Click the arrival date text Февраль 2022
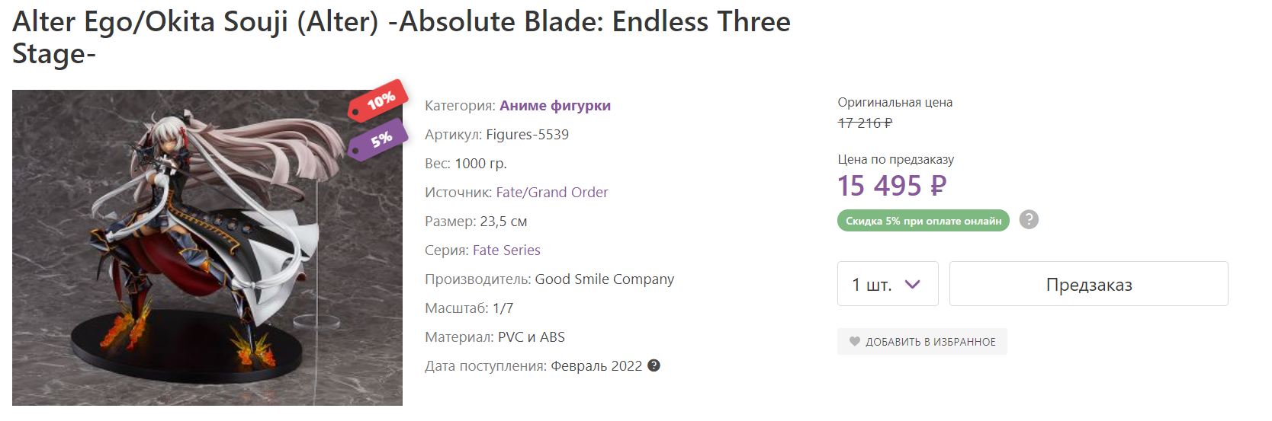Viewport: 1272px width, 421px height. click(x=596, y=366)
